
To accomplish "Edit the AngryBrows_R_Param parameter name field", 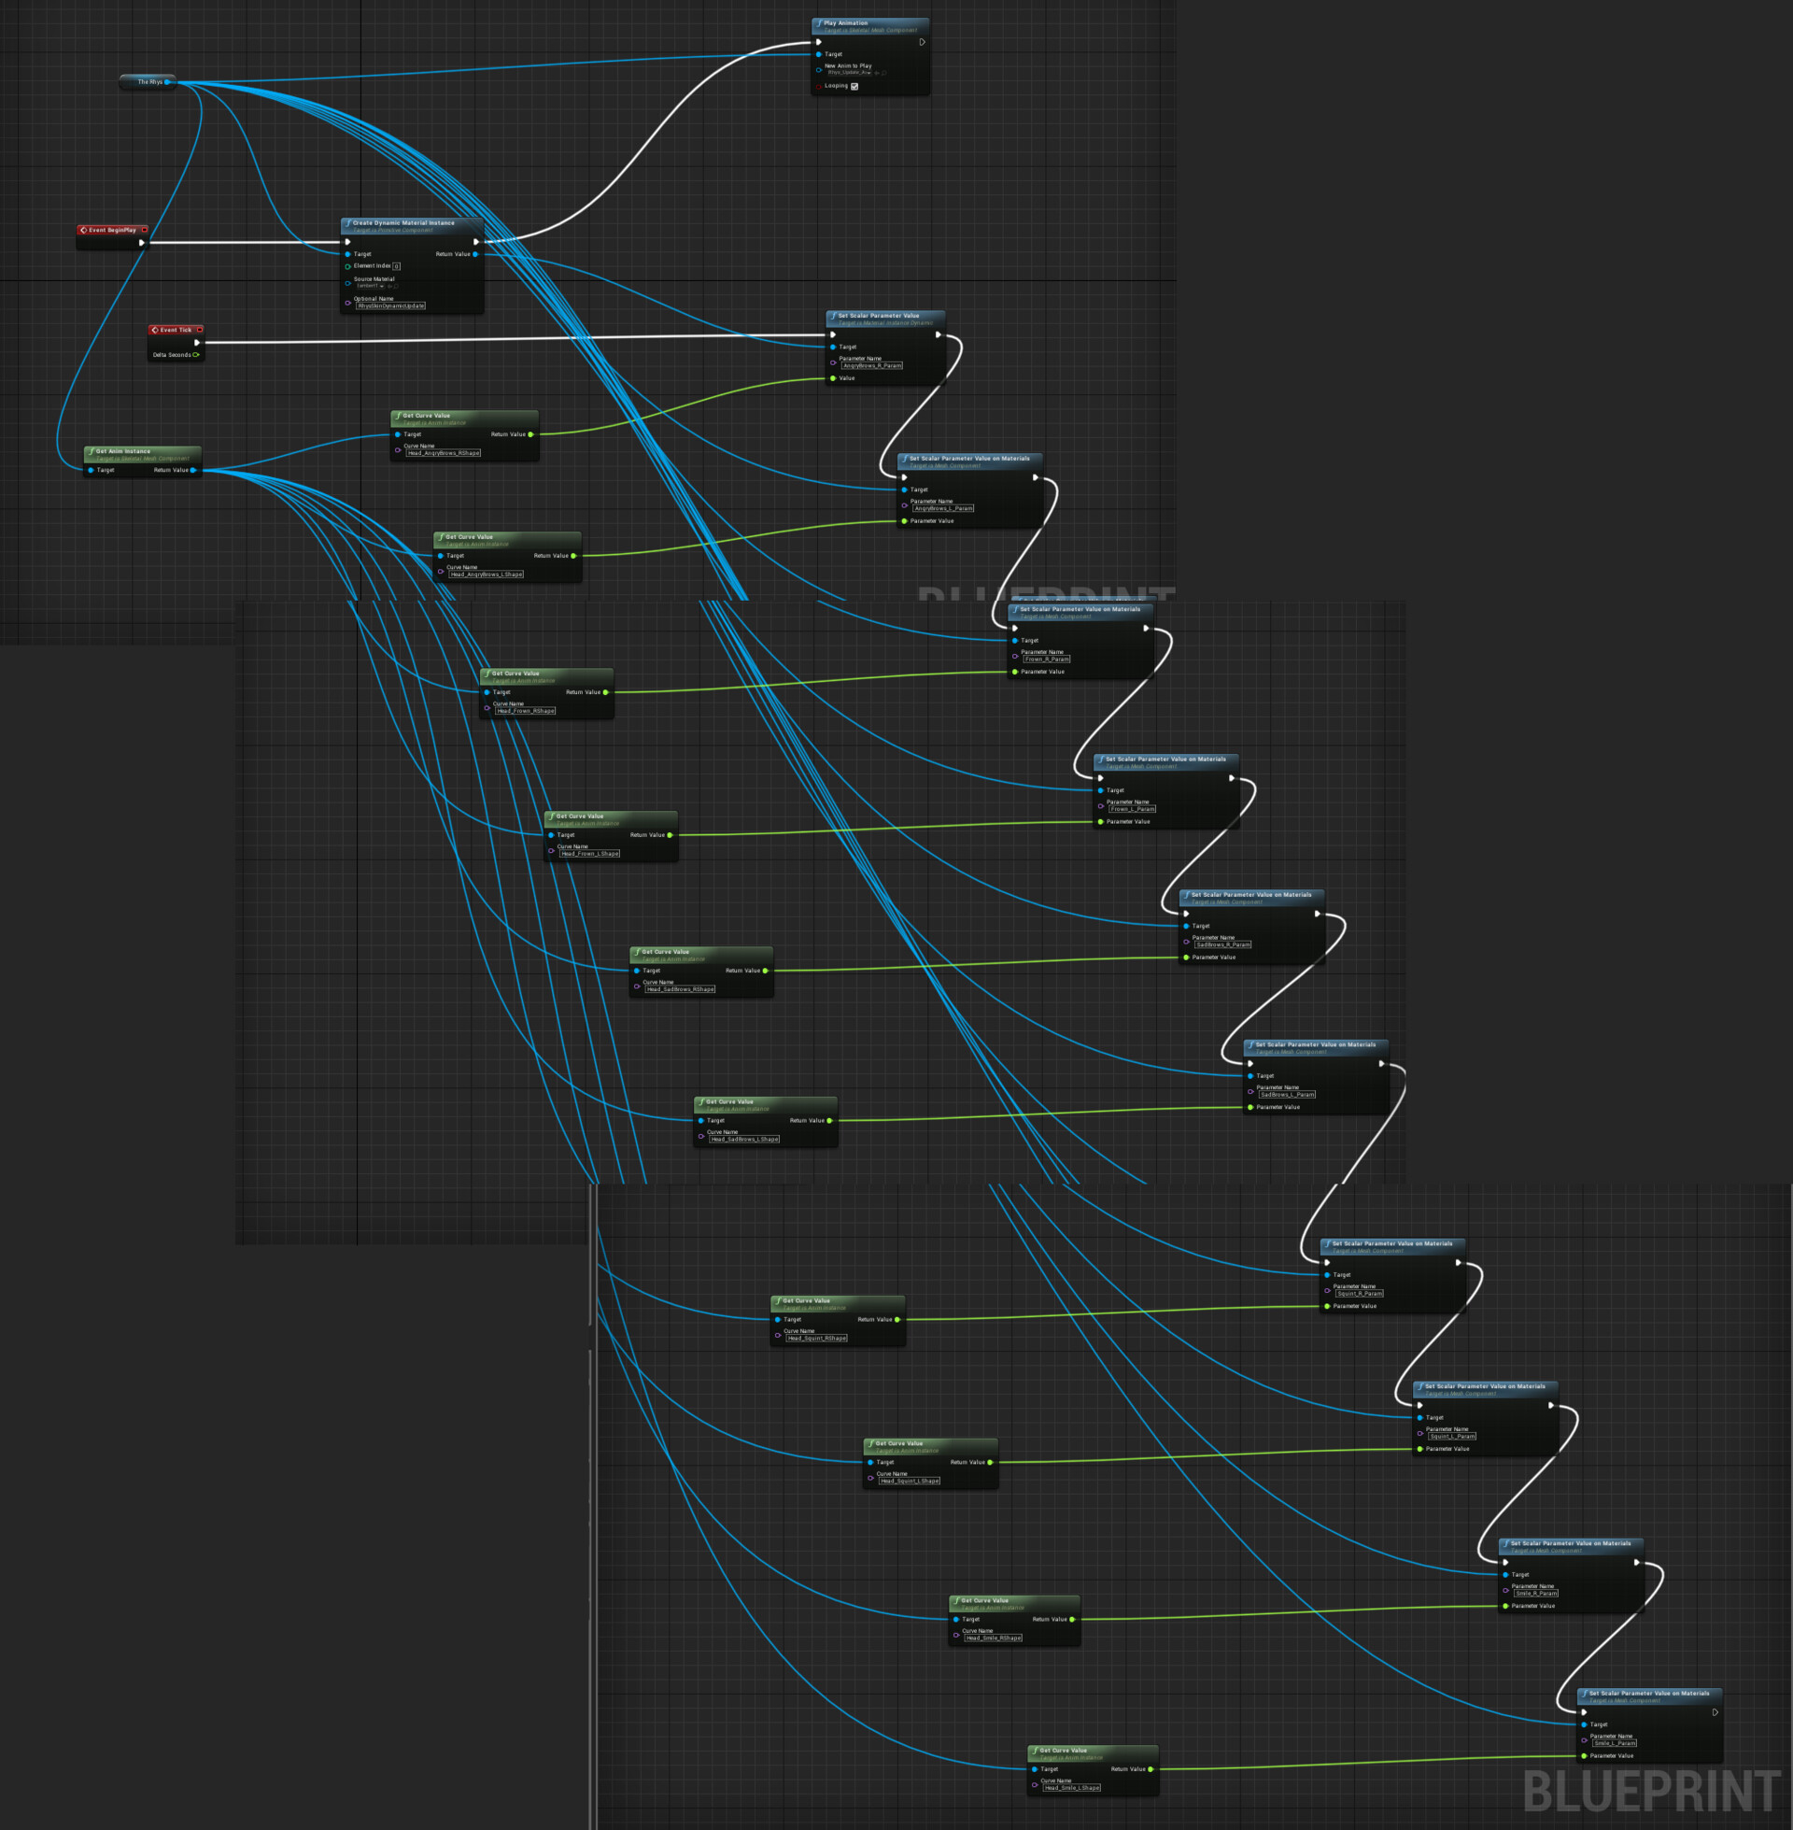I will [872, 365].
